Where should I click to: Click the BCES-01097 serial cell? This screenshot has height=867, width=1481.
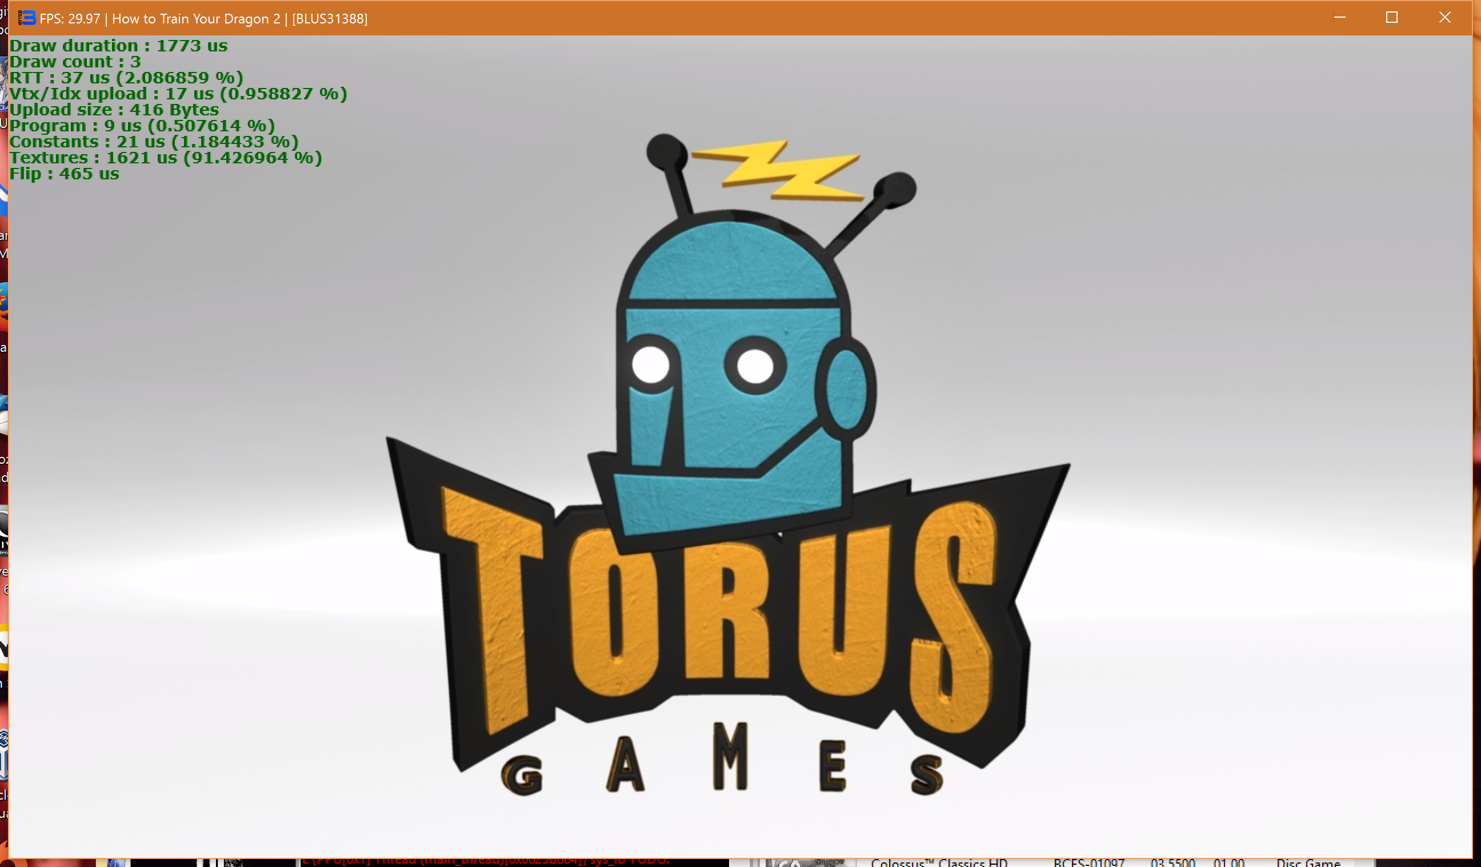1088,862
